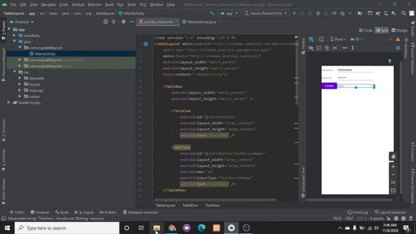Open the TODO tool window
Viewport: 416px width, 234px height.
(17, 213)
